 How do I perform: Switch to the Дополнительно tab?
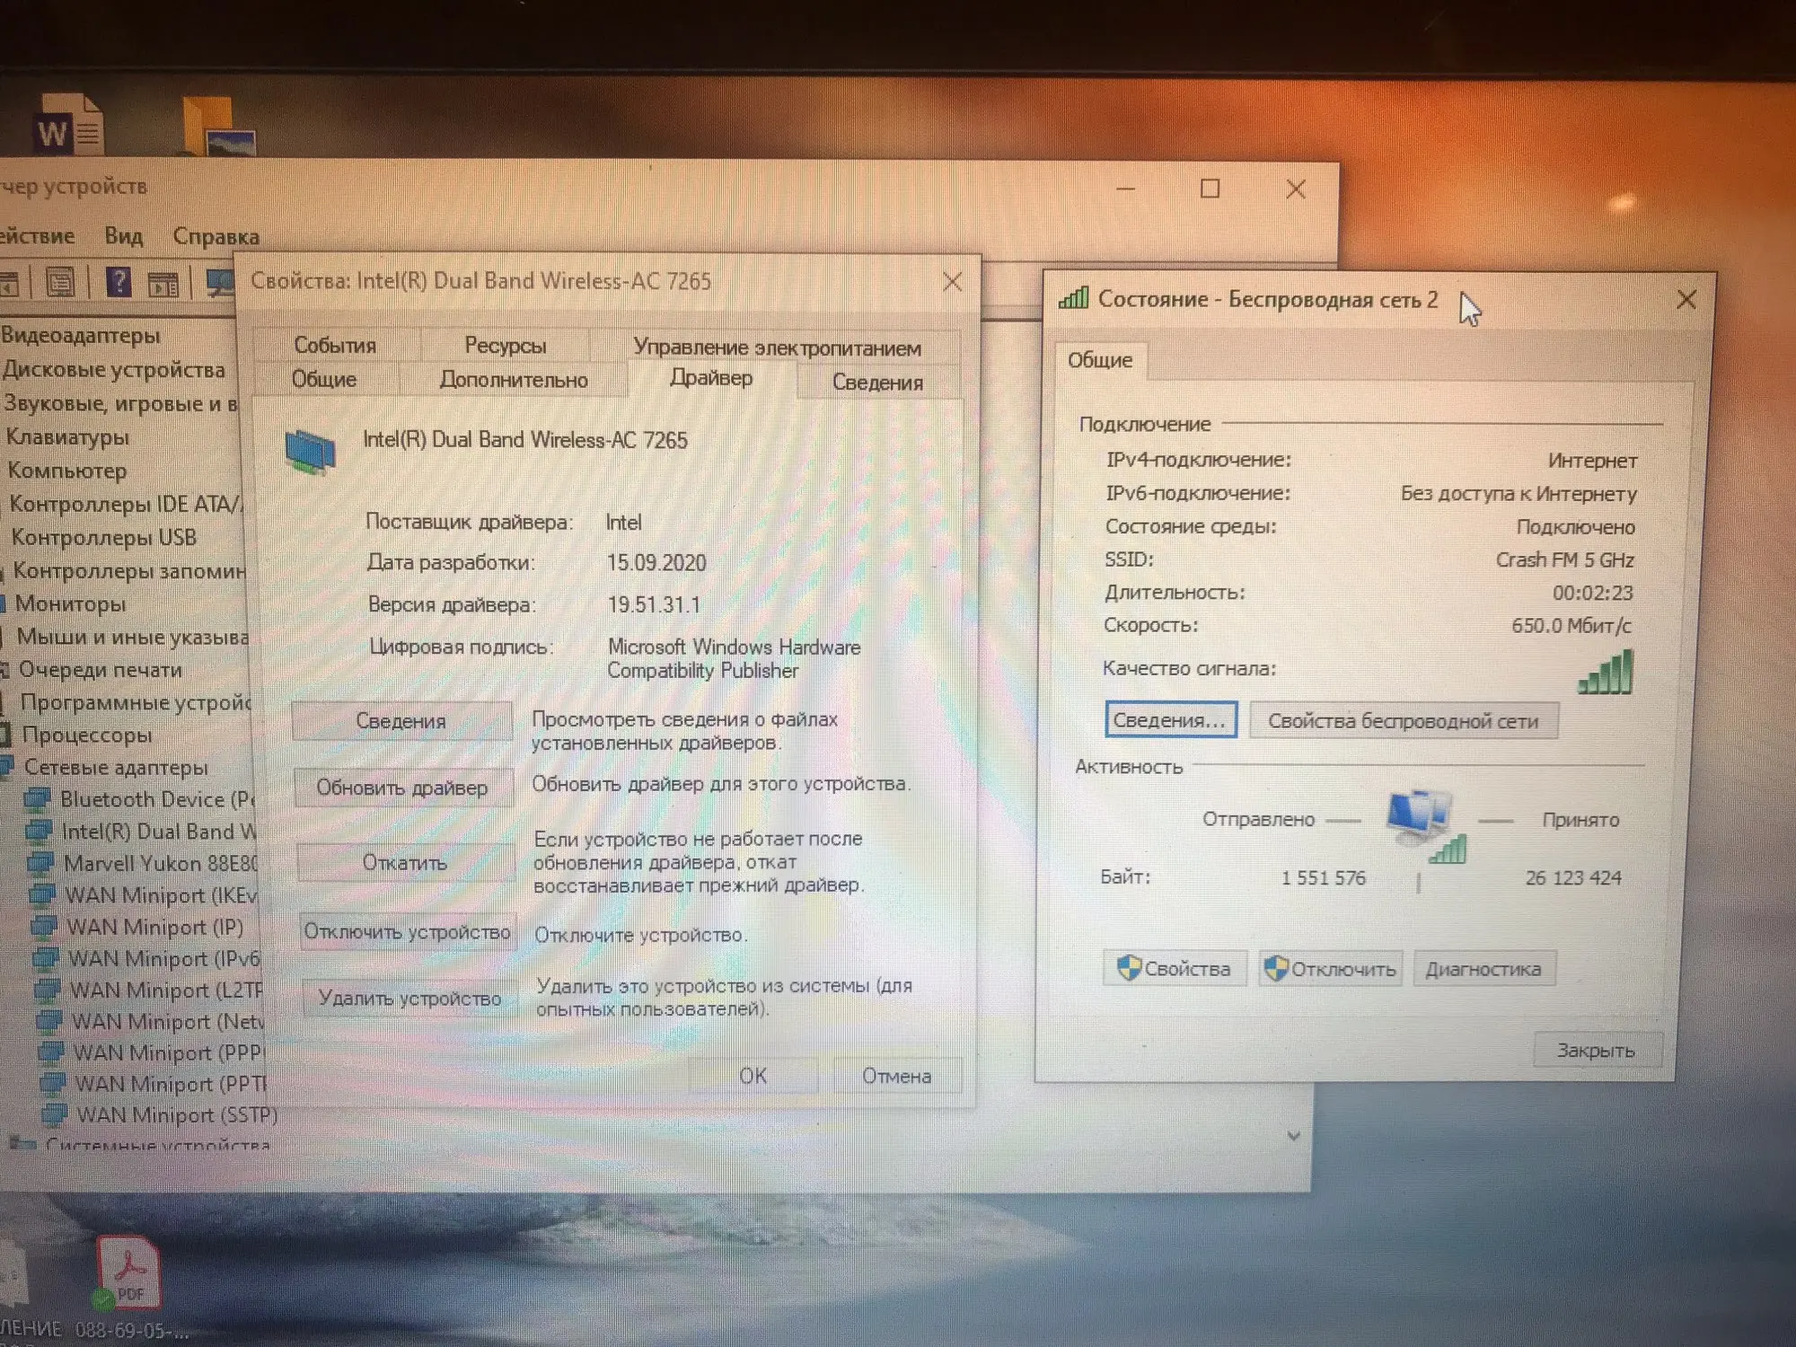click(513, 381)
